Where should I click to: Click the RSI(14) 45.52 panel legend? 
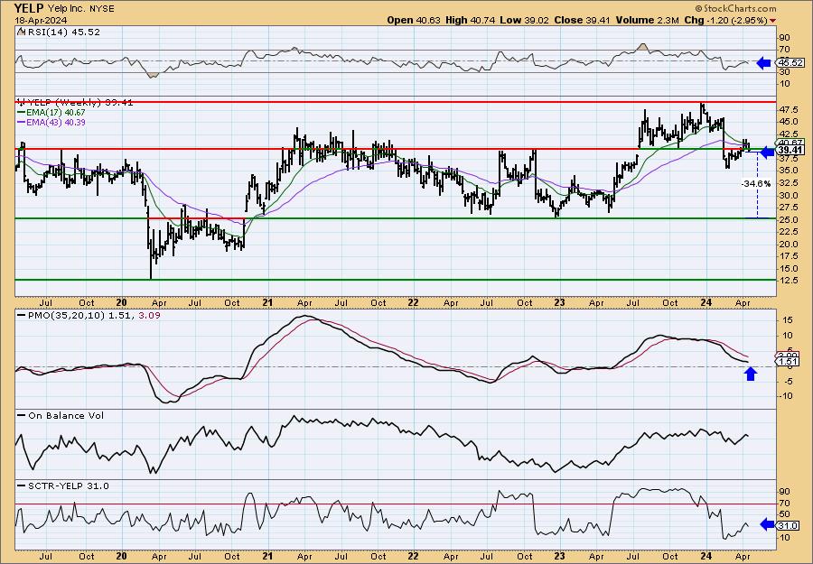[59, 32]
